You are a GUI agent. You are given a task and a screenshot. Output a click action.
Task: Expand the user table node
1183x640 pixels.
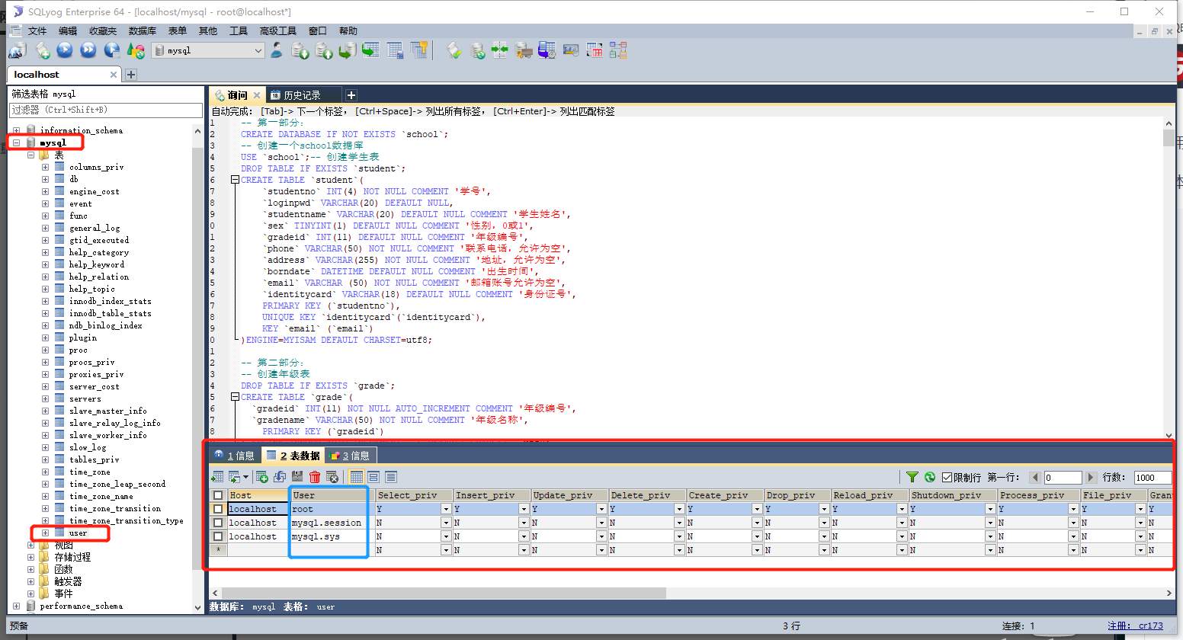click(x=45, y=533)
